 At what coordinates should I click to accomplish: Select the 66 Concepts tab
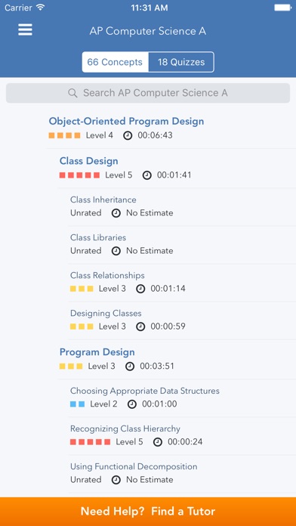pyautogui.click(x=115, y=62)
